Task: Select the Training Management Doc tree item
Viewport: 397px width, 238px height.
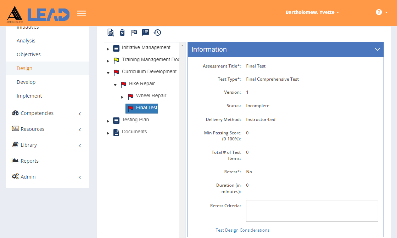Action: (150, 60)
